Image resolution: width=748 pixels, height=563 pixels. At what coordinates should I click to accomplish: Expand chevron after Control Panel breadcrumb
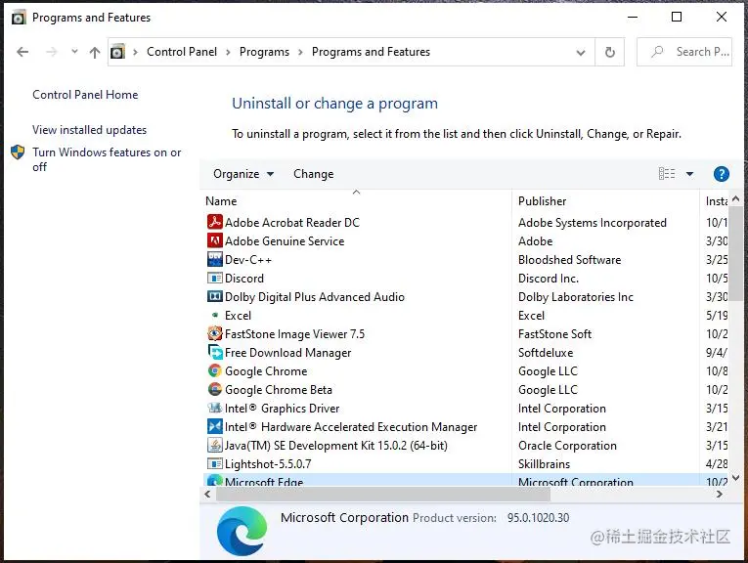228,52
